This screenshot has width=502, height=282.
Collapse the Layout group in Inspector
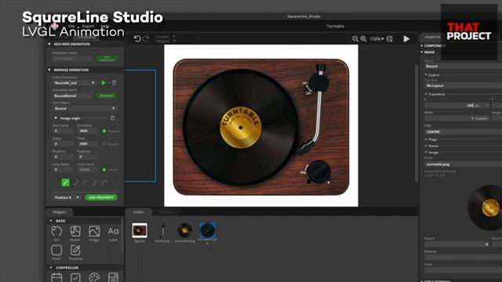pos(426,74)
